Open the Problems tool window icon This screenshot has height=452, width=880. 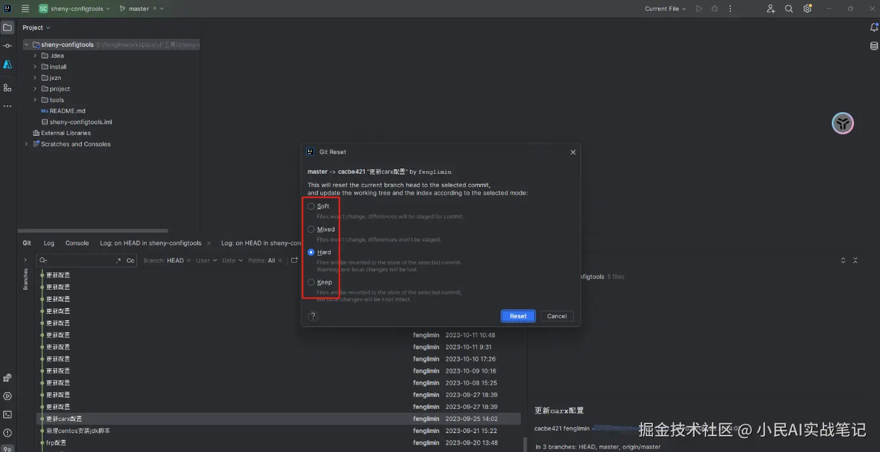8,432
